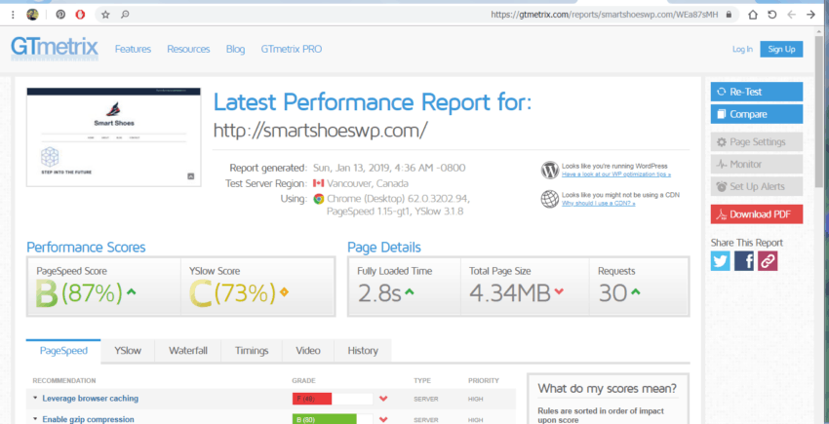Click the PageSpeed Score B (87%) value
Viewport: 829px width, 424px height.
tap(79, 292)
